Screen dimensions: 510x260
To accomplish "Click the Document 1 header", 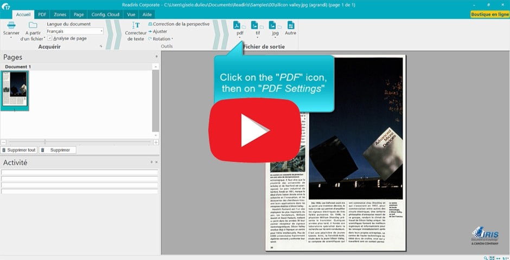I will click(x=76, y=67).
